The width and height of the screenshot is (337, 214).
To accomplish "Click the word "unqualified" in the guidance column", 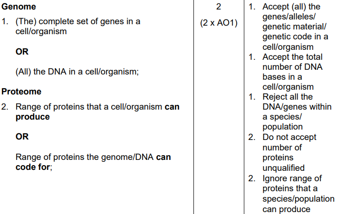I will pyautogui.click(x=284, y=168).
